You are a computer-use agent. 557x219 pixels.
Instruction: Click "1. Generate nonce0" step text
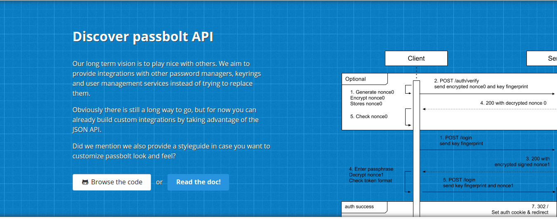[372, 92]
